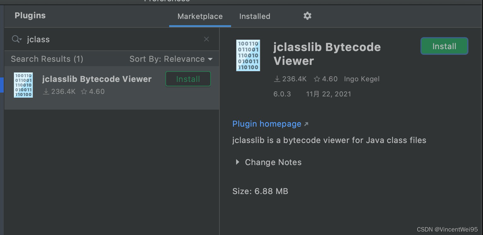Click the 236.4K downloads count in details
Viewport: 483px width, 235px height.
(290, 79)
